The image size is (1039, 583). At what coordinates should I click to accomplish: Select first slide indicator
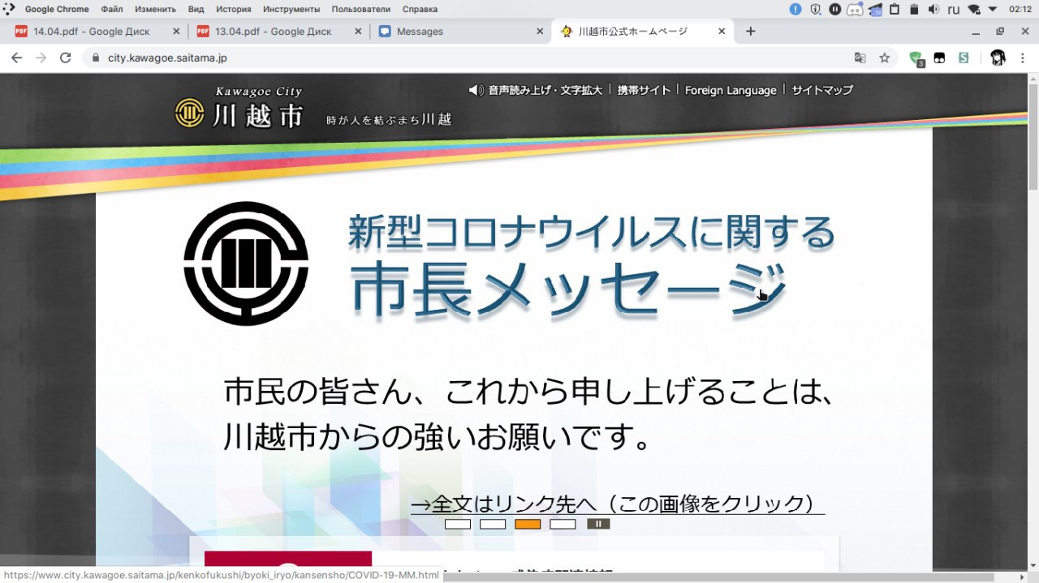(x=458, y=524)
